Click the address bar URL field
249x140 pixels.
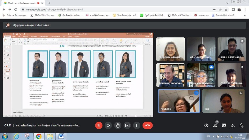106,9
